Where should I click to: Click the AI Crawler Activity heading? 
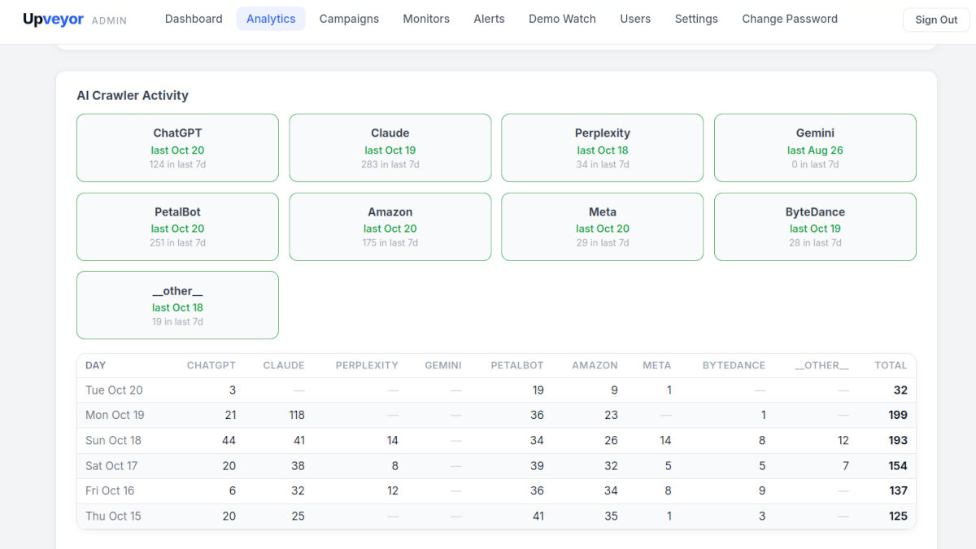pyautogui.click(x=133, y=95)
